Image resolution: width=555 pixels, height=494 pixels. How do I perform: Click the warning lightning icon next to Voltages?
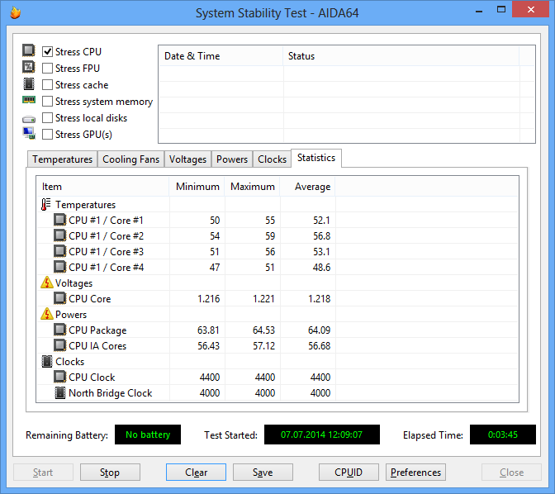tap(47, 283)
